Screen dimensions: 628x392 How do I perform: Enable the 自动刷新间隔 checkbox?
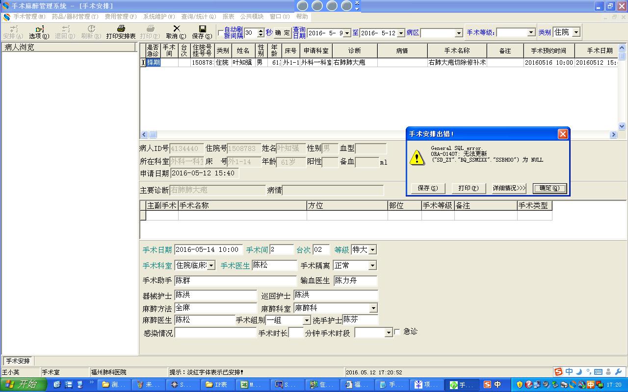[220, 33]
